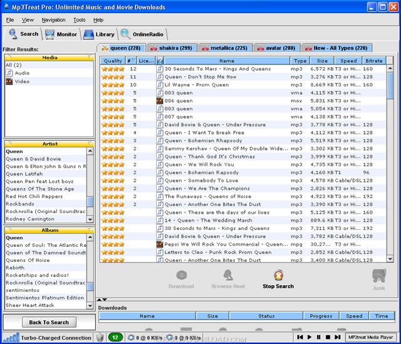Open the View menu

click(28, 20)
